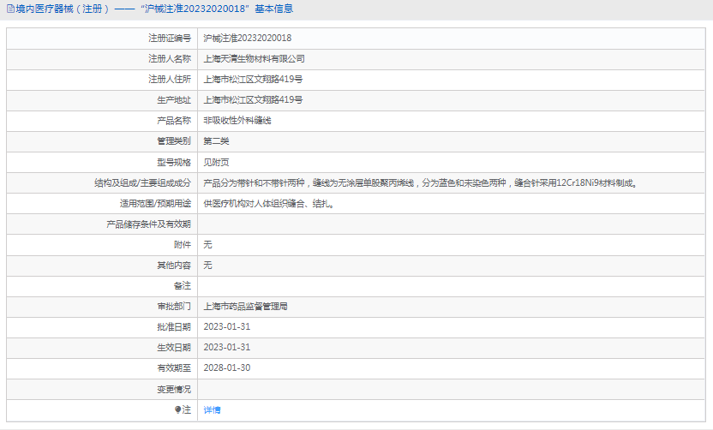Click the 适用范围/预期用途 label
The height and width of the screenshot is (430, 713).
click(x=155, y=204)
